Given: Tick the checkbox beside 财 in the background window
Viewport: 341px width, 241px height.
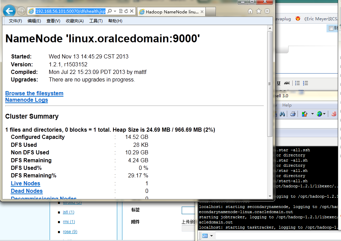Looking at the screenshot, I should coord(331,29).
